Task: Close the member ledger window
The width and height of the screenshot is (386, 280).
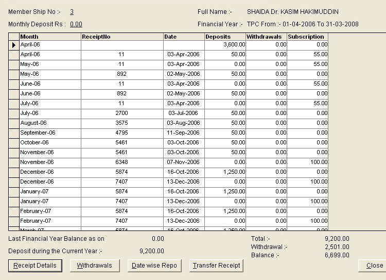Action: 374,266
